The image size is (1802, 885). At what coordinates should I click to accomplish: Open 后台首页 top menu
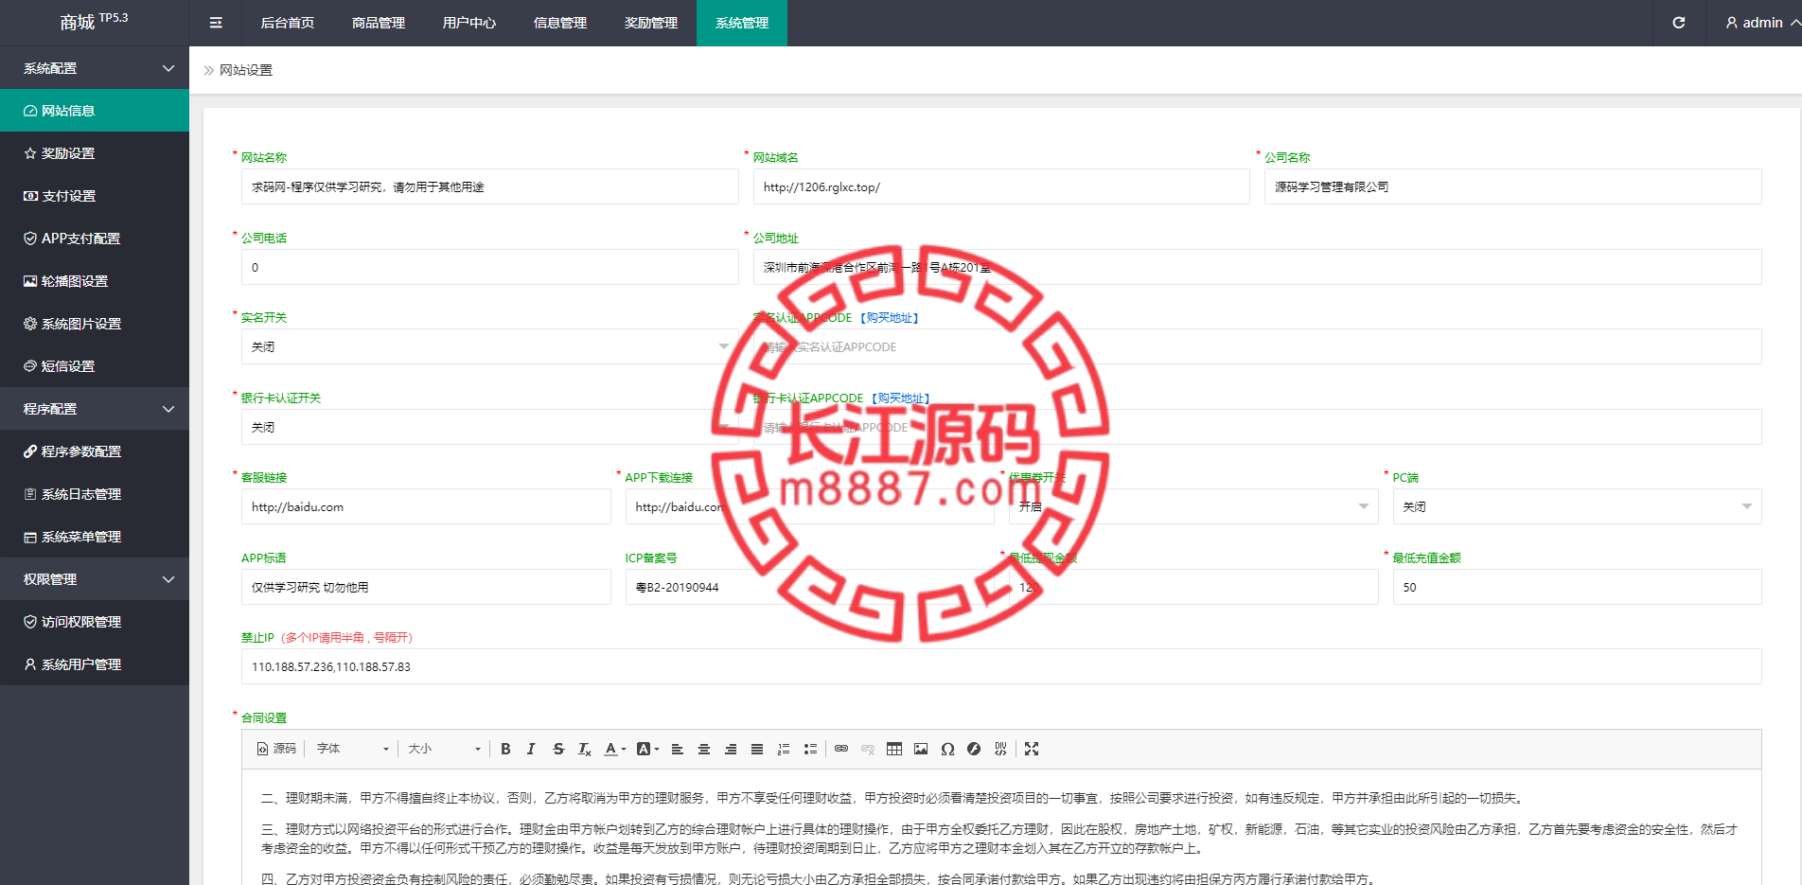pyautogui.click(x=288, y=23)
